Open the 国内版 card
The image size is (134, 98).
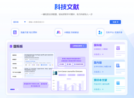(x=109, y=67)
